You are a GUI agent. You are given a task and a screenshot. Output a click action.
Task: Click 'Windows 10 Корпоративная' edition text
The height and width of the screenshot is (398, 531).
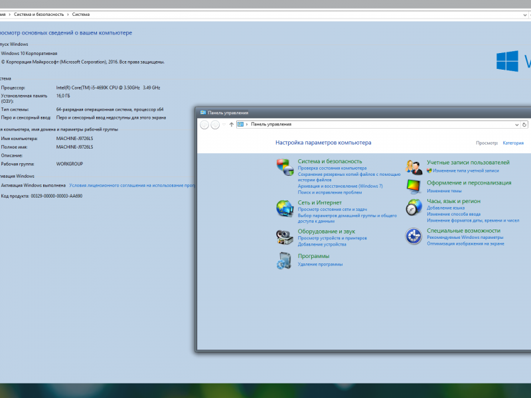pos(29,54)
